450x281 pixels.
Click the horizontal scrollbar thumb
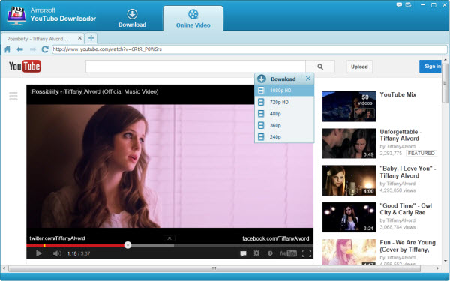click(214, 268)
